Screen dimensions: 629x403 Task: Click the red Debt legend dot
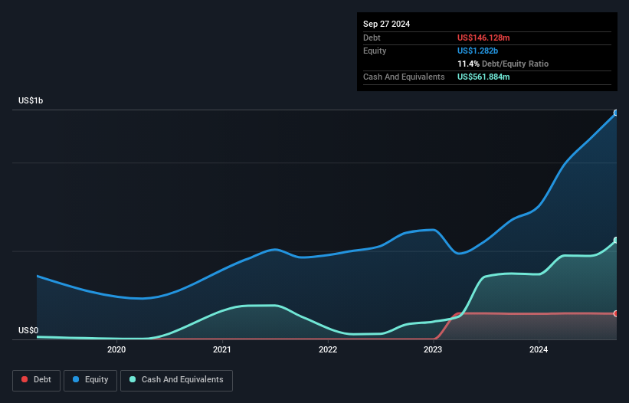coord(25,379)
